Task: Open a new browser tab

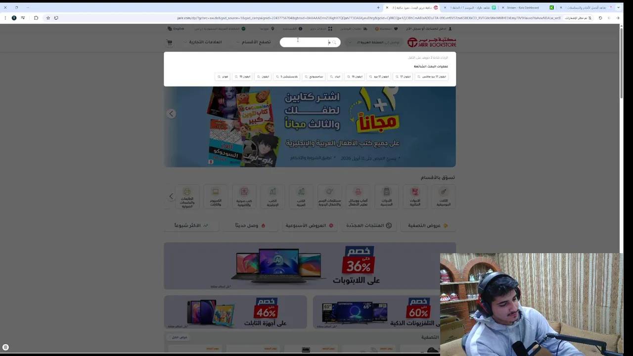Action: tap(378, 7)
